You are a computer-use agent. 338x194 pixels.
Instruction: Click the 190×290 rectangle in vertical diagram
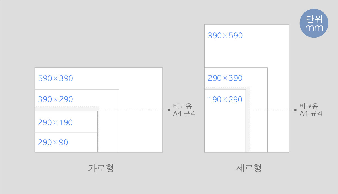[225, 121]
